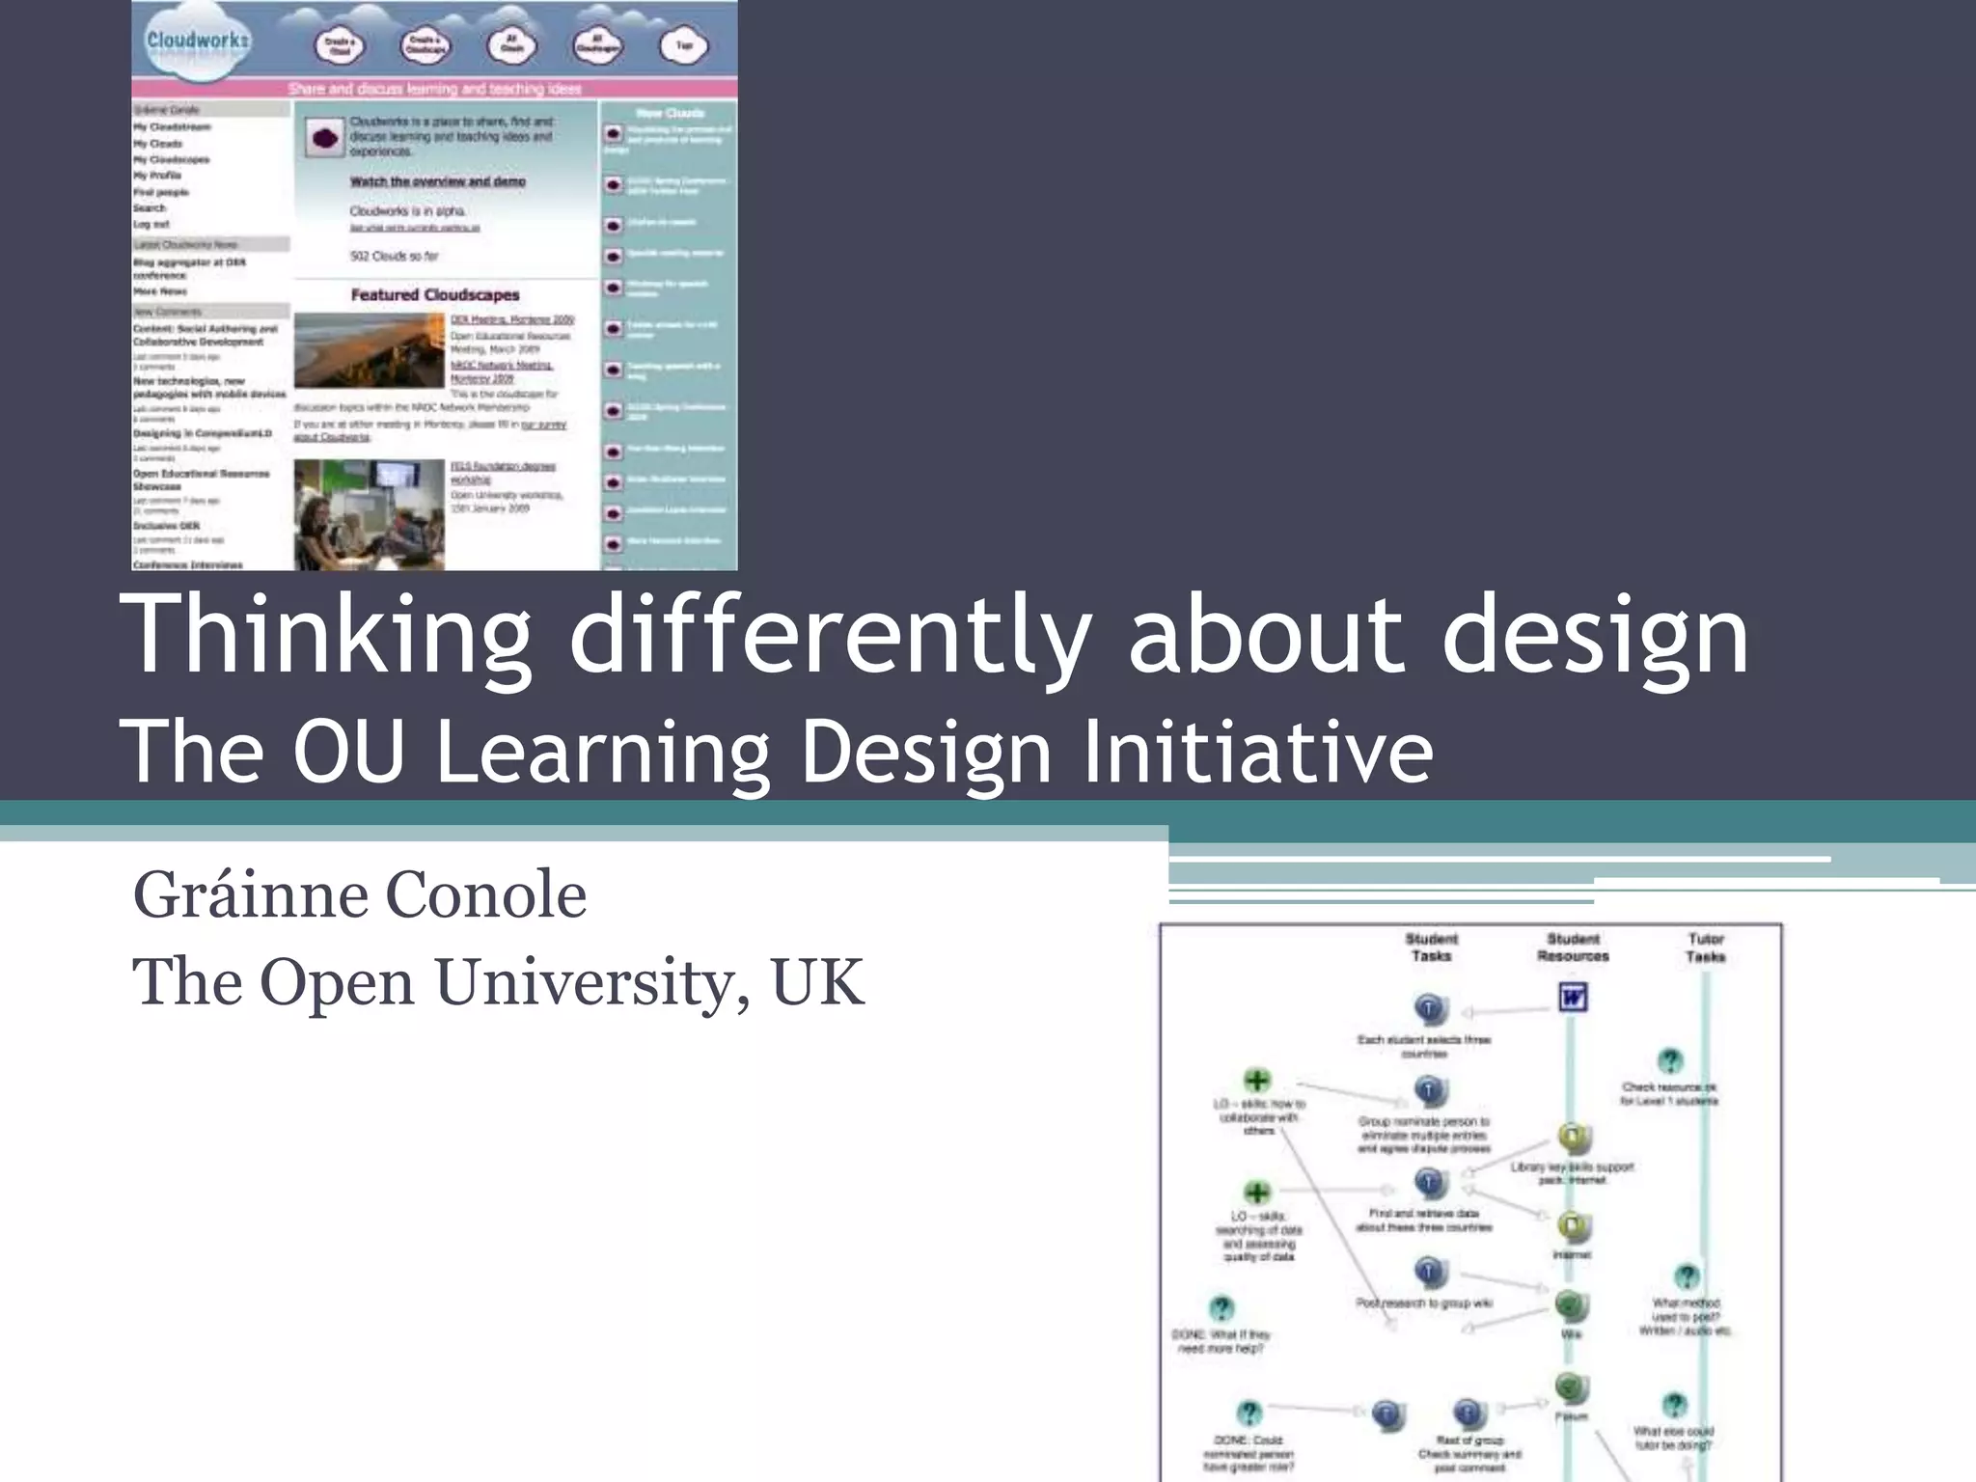Click the Word document resource icon

(x=1573, y=997)
